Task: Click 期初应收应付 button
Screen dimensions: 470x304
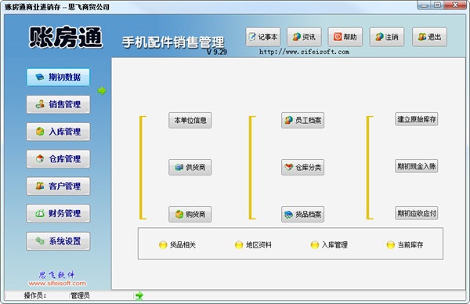Action: pos(417,213)
